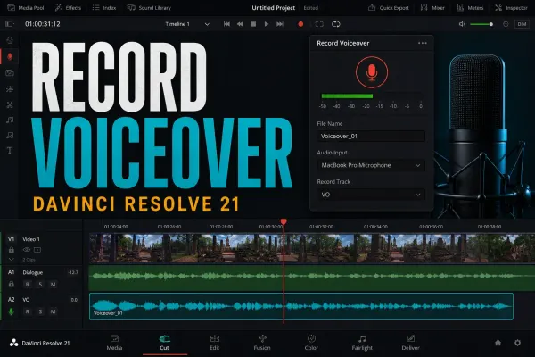Toggle the DIM button
This screenshot has height=357, width=535.
click(522, 24)
